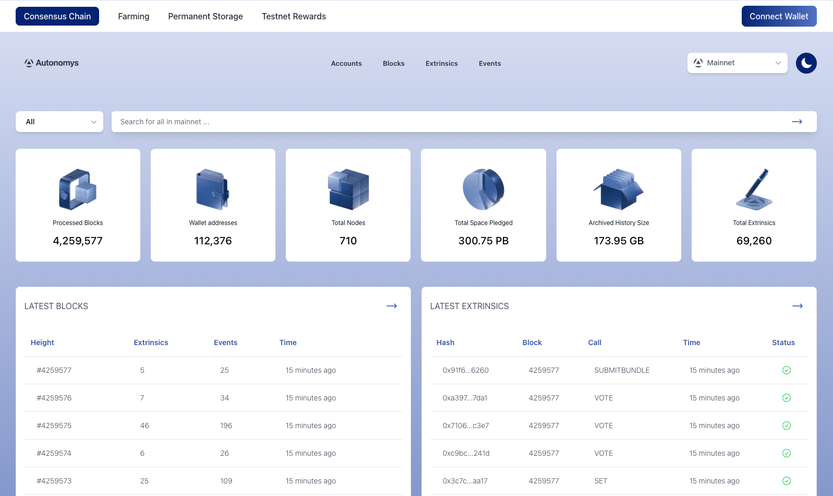Screen dimensions: 833x496
Task: Click the Total Space Pledged pie icon
Action: pyautogui.click(x=483, y=189)
